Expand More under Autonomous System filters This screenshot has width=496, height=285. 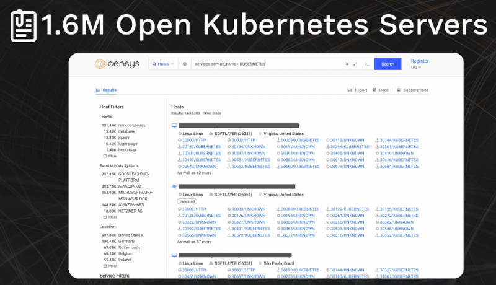[x=110, y=217]
